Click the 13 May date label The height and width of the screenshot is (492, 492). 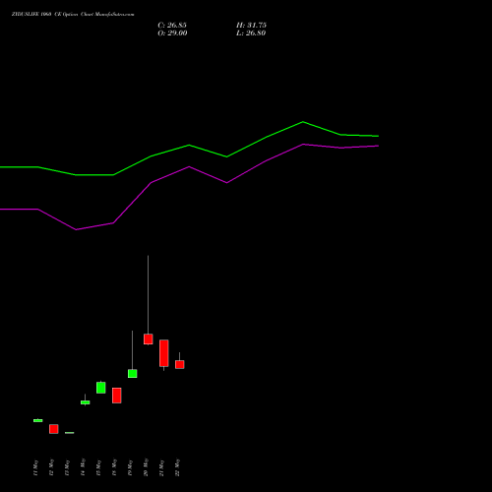point(67,467)
